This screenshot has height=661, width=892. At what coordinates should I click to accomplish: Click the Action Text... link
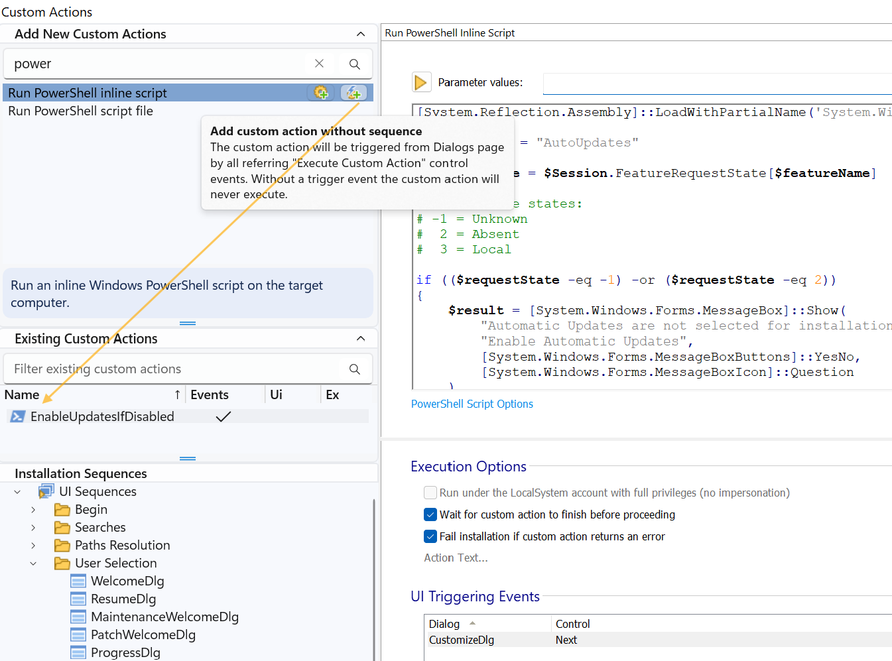tap(456, 558)
